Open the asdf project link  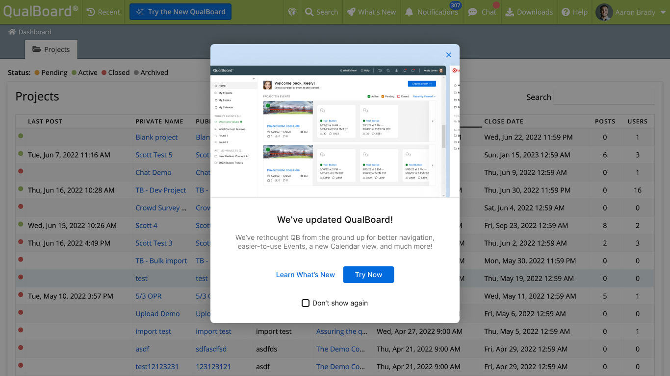pyautogui.click(x=143, y=349)
